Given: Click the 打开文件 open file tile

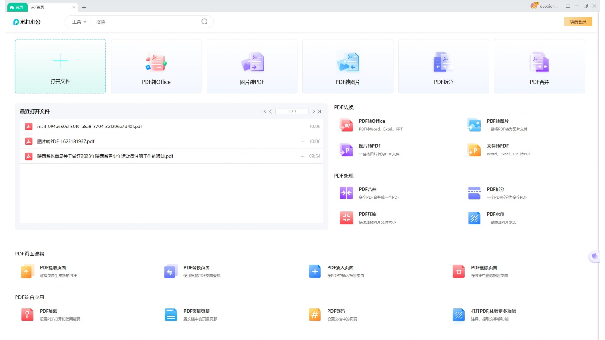Looking at the screenshot, I should pos(60,66).
